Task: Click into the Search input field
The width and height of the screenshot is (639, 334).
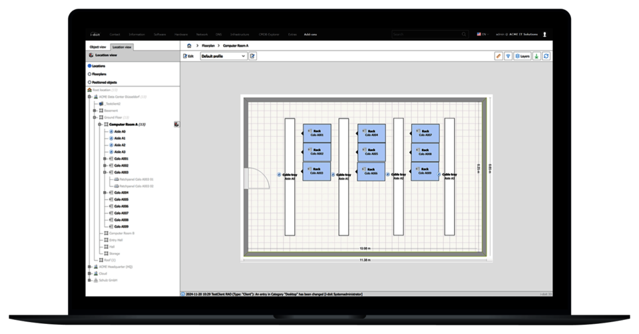Action: 425,34
